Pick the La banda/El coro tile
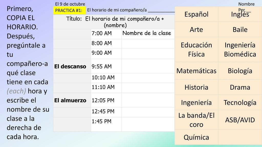 196,120
